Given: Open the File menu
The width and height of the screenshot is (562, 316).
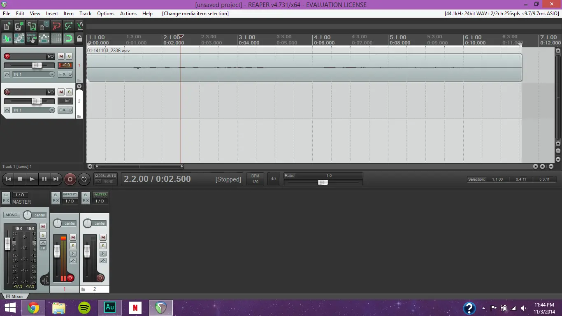Looking at the screenshot, I should [x=7, y=14].
